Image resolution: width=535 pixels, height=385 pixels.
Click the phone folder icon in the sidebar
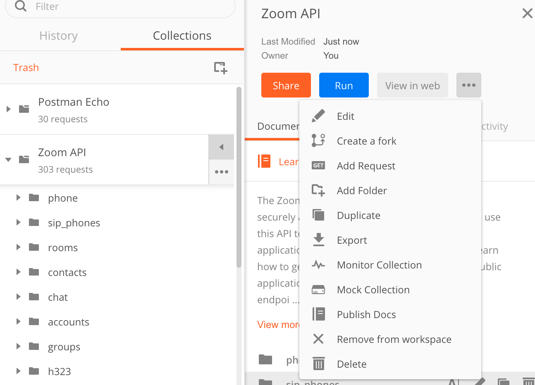pos(34,198)
